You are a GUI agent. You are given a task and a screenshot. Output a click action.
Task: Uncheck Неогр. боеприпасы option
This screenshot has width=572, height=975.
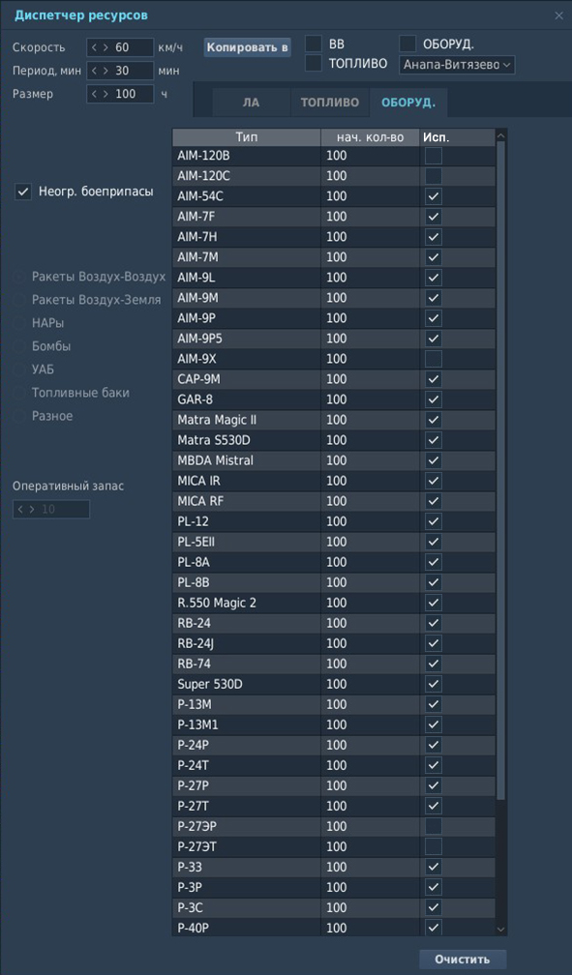(x=23, y=192)
